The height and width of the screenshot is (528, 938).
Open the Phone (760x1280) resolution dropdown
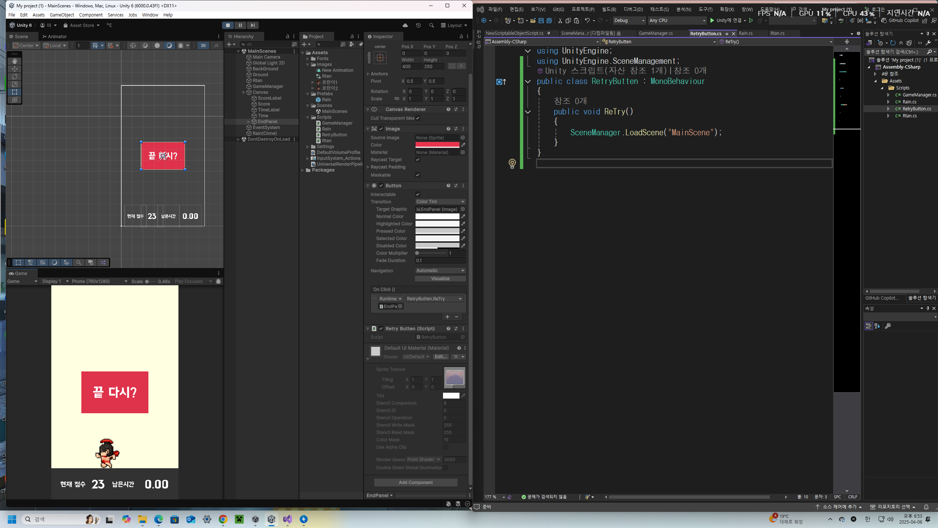[100, 281]
